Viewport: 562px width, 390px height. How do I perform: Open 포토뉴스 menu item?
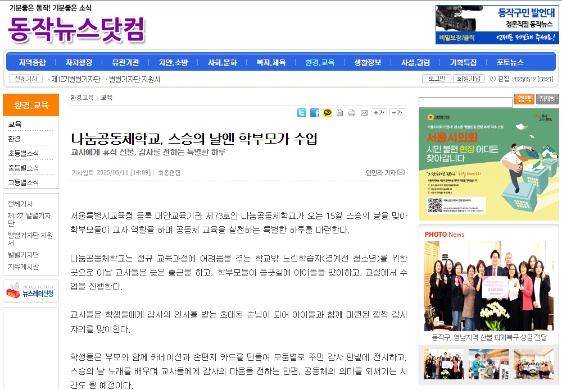click(510, 62)
